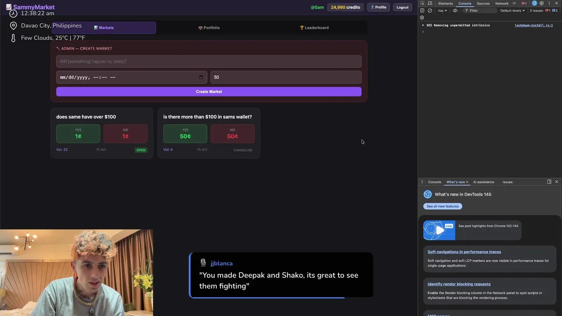Click the clock icon overlay
562x316 pixels.
click(13, 13)
